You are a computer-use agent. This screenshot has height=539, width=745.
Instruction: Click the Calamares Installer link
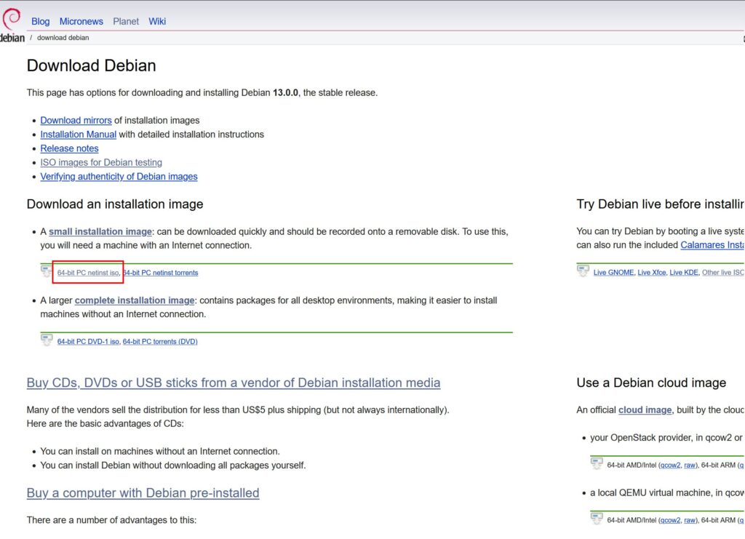712,245
